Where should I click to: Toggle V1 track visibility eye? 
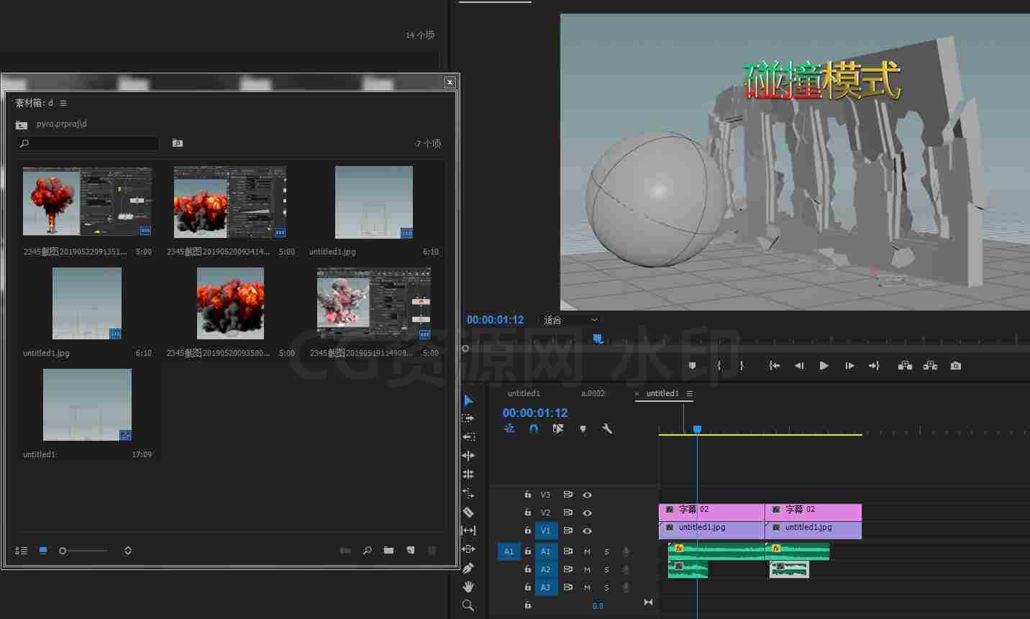pos(587,531)
